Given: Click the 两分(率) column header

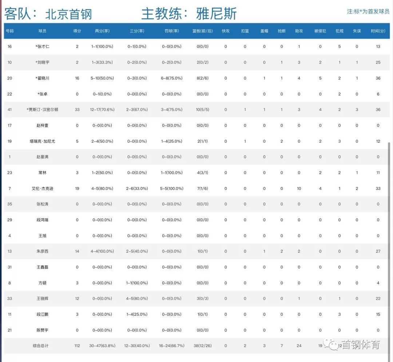Looking at the screenshot, I should [x=102, y=31].
